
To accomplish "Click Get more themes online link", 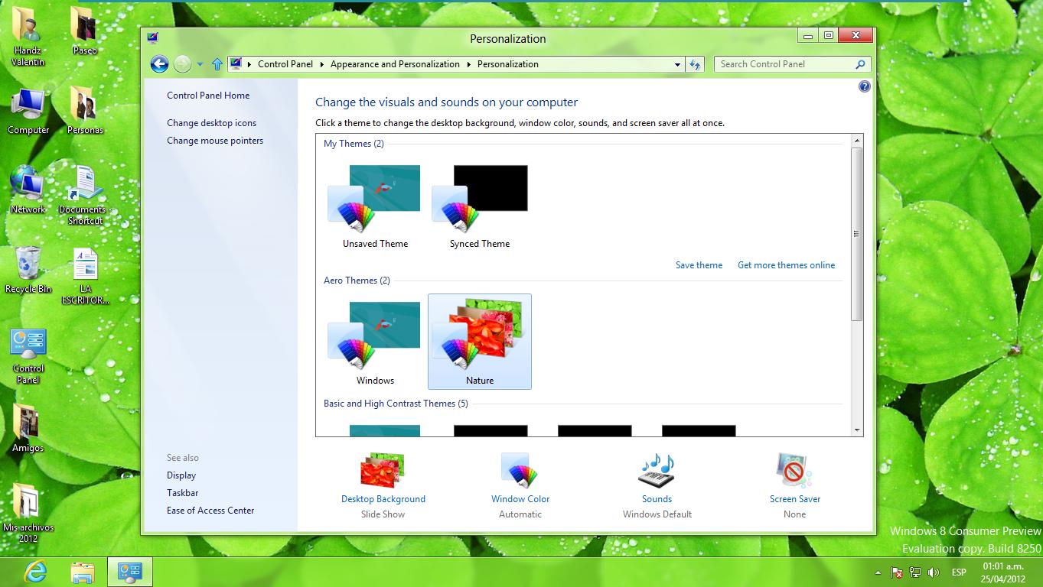I will [x=786, y=265].
